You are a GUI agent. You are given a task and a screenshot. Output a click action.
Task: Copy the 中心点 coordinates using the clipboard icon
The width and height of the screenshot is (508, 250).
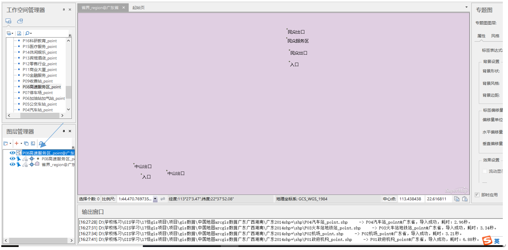[x=457, y=199]
